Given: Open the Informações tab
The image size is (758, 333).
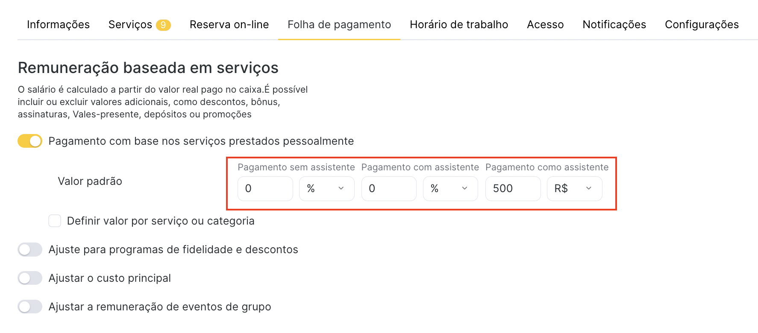Looking at the screenshot, I should tap(58, 25).
